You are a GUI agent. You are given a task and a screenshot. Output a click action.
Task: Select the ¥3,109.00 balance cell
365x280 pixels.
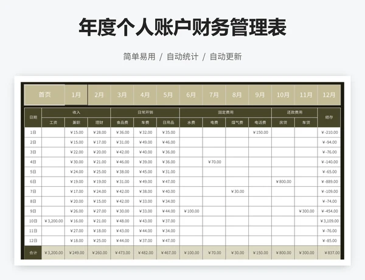329,221
